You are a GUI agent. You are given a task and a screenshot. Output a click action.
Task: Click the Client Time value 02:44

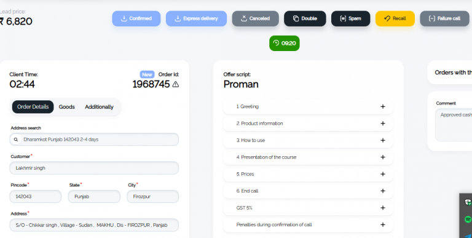pyautogui.click(x=22, y=84)
